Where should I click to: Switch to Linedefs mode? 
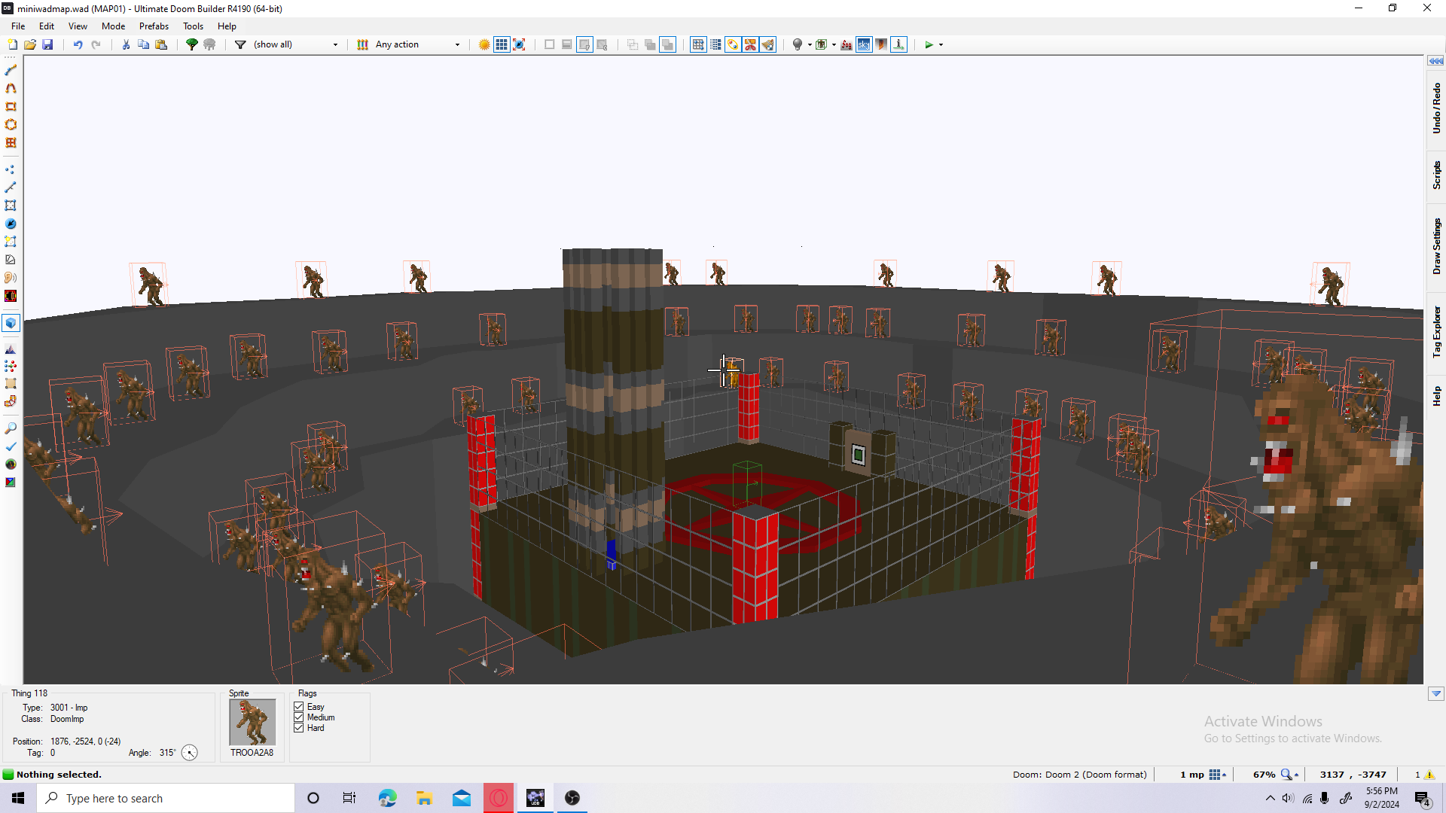point(11,187)
